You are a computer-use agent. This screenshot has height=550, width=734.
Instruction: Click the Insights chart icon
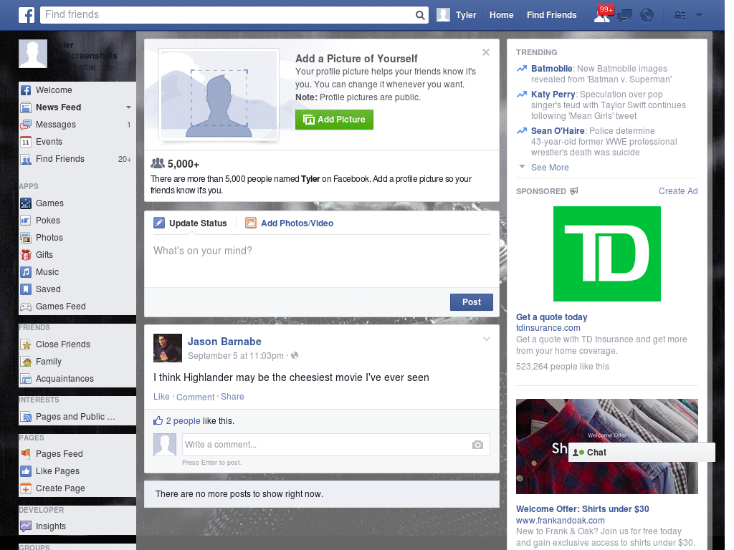click(26, 526)
